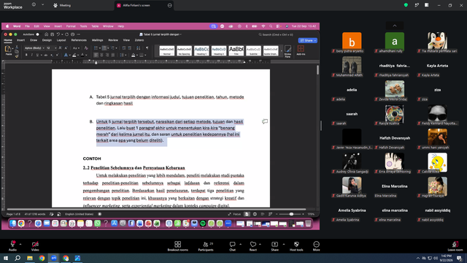Open the Insert ribbon tab in Word
The width and height of the screenshot is (467, 263).
(x=21, y=40)
